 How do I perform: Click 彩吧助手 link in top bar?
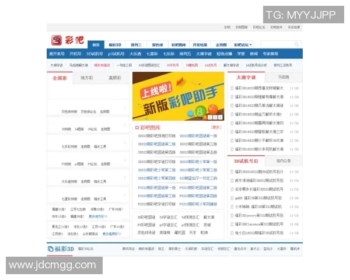click(x=276, y=27)
